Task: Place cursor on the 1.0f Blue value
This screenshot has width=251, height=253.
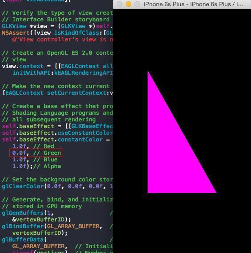Action: pos(19,160)
